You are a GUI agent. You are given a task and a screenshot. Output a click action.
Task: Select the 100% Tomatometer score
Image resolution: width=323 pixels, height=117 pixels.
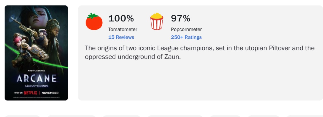click(x=121, y=19)
